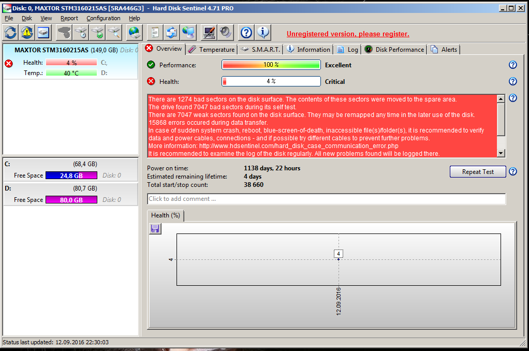The image size is (529, 351).
Task: Switch to the Disk Performance tab
Action: tap(394, 50)
